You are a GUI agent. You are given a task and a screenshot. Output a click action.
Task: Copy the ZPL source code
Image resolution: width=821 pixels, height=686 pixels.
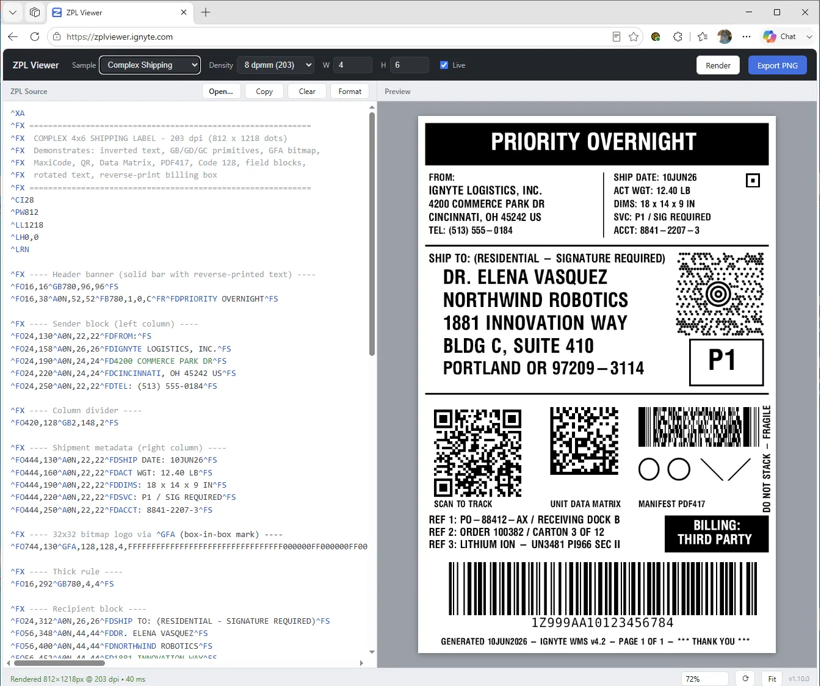(x=264, y=91)
